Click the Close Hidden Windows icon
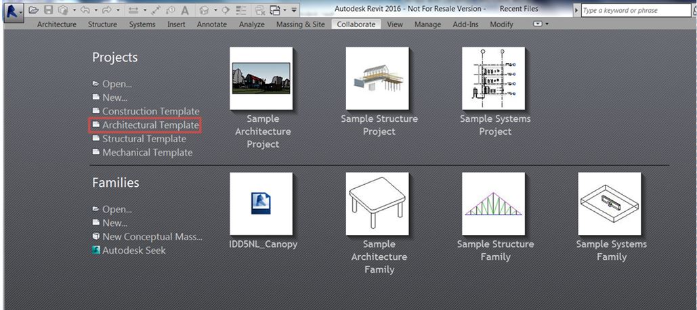Viewport: 697px width, 310px height. click(259, 10)
